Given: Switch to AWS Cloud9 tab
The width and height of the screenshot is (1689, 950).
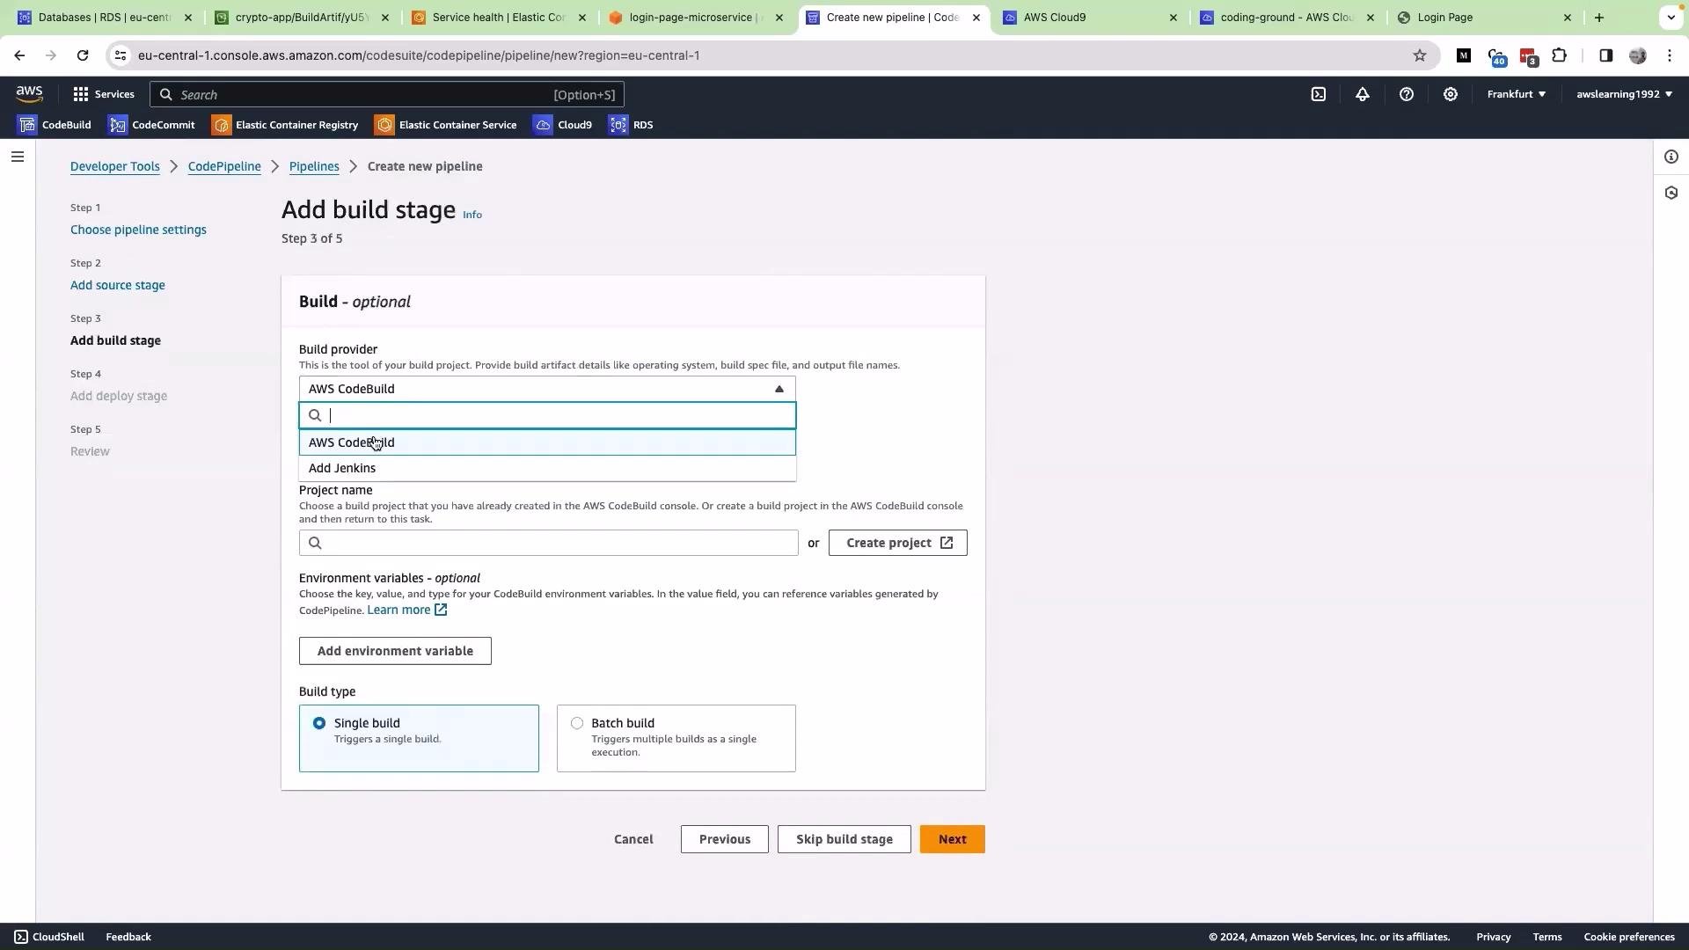Looking at the screenshot, I should tap(1089, 18).
